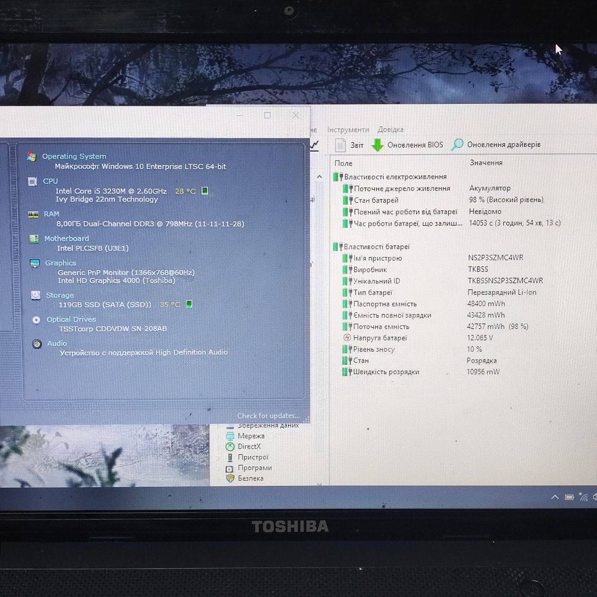Click the Wi-Fi network icon in the system tray
The height and width of the screenshot is (597, 597).
point(583,497)
